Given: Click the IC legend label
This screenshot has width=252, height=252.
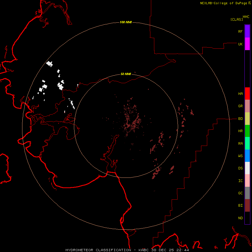Looking at the screenshot, I should click(x=240, y=181).
